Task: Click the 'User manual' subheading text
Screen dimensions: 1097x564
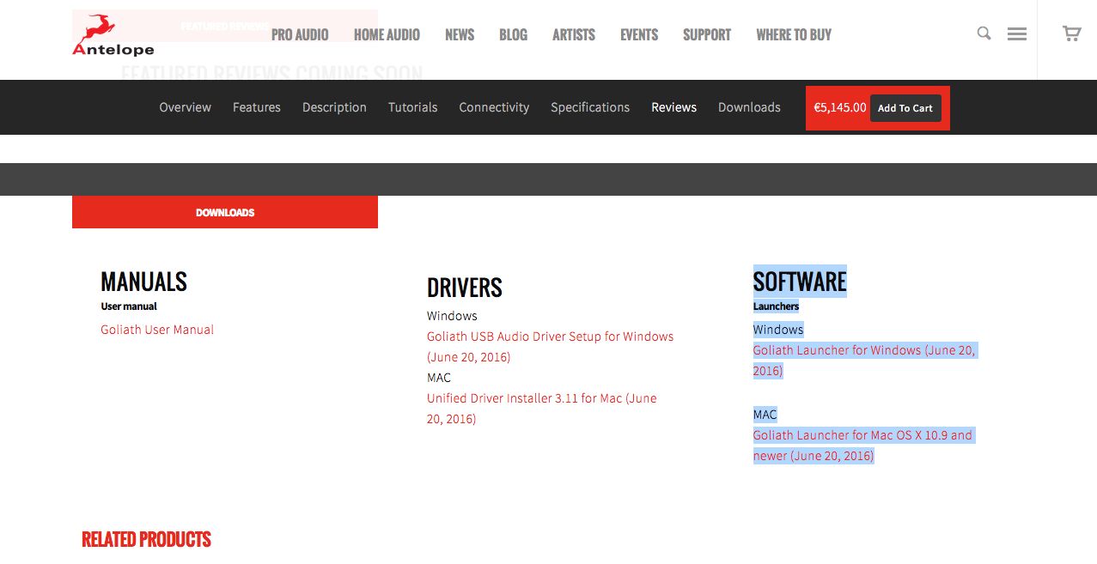Action: 129,306
